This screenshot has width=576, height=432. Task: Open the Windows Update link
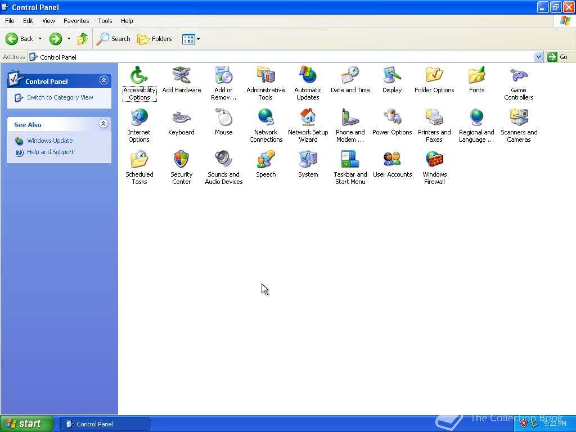pyautogui.click(x=49, y=141)
